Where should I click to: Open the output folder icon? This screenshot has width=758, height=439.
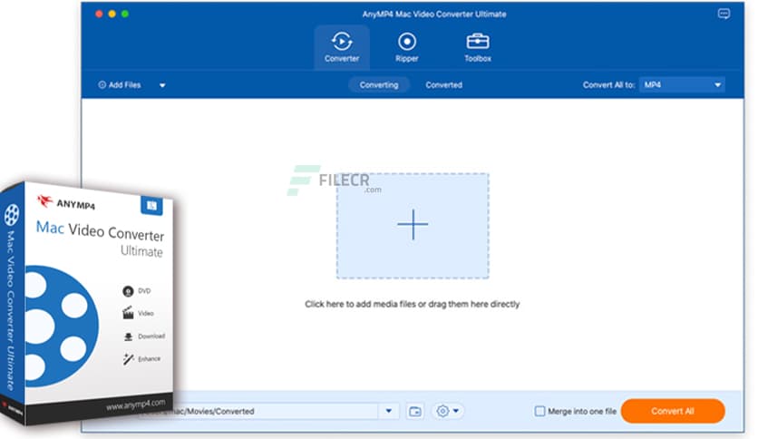(415, 411)
